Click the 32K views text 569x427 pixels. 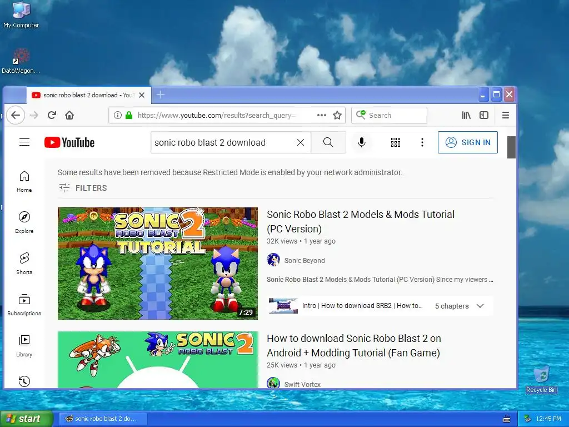(x=282, y=241)
